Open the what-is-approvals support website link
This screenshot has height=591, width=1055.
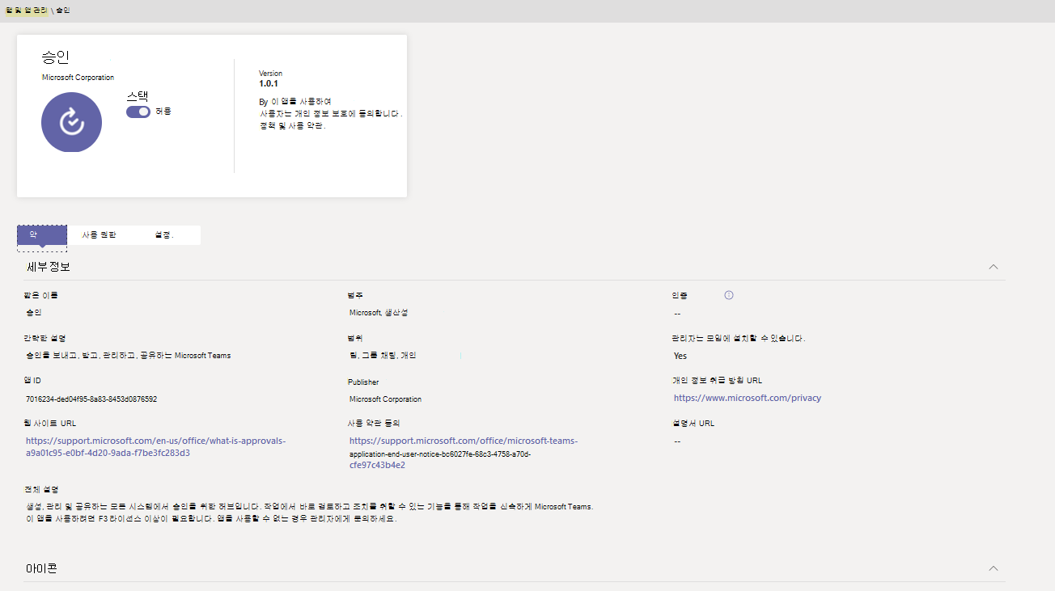pos(155,447)
